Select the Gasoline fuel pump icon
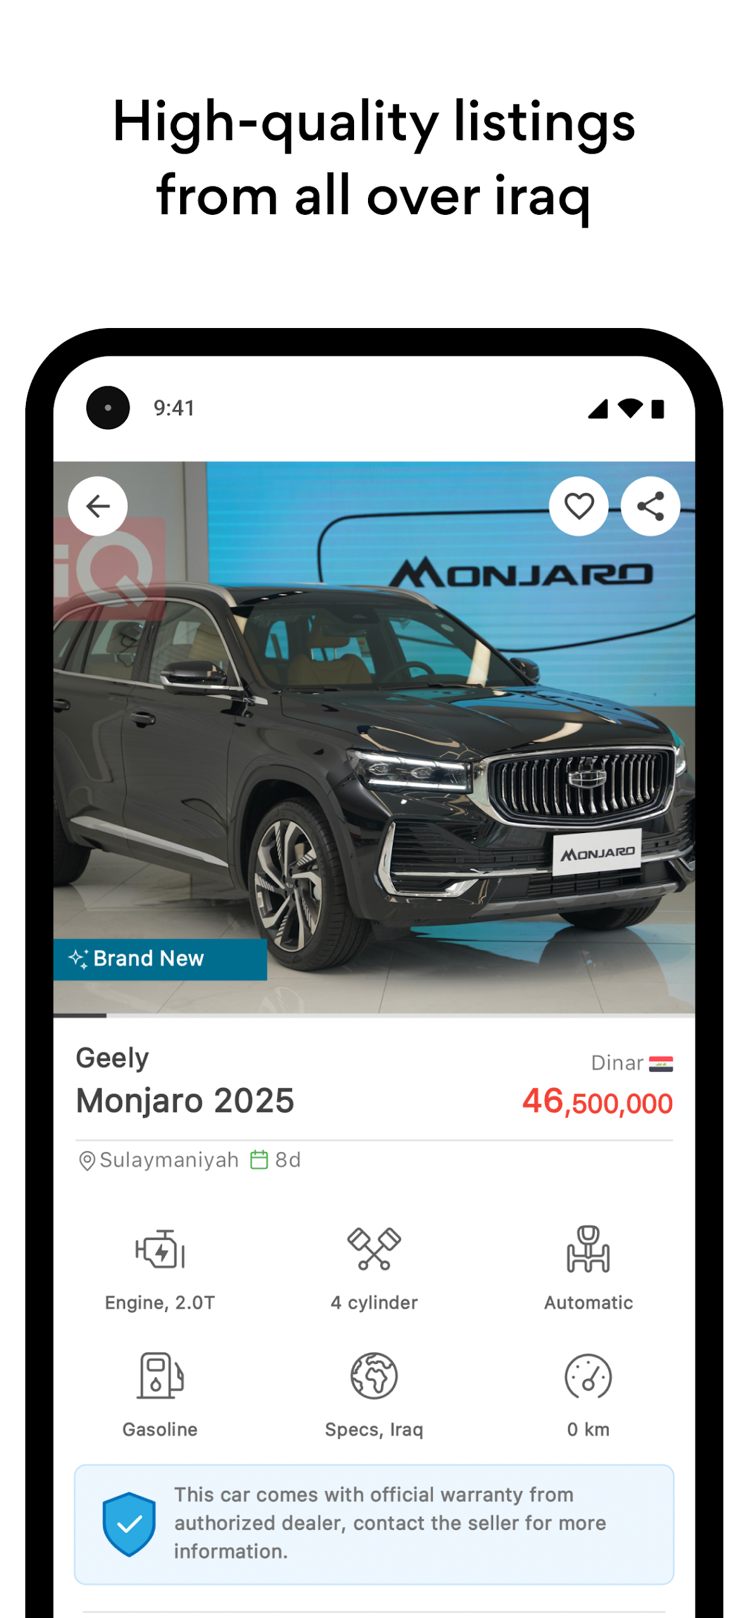 [x=160, y=1375]
